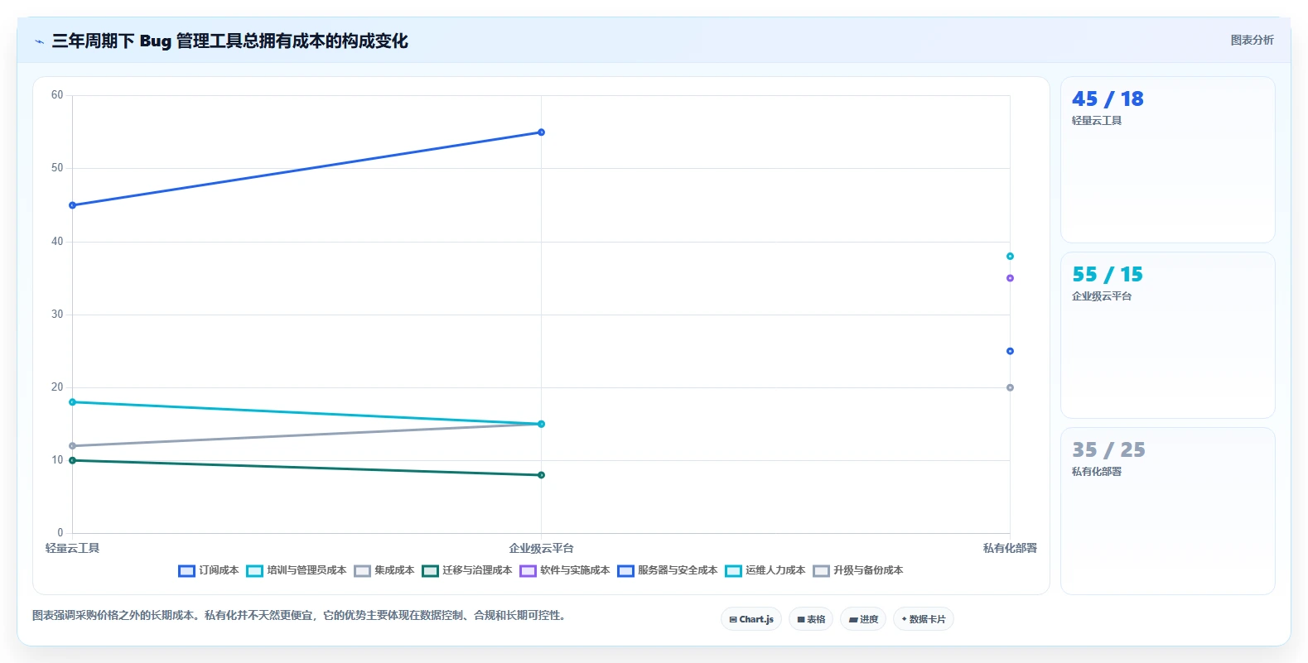Click the chart title 三年周期下 Bug 管理工具总拥有成本的构成变化
Image resolution: width=1308 pixels, height=663 pixels.
click(x=229, y=41)
